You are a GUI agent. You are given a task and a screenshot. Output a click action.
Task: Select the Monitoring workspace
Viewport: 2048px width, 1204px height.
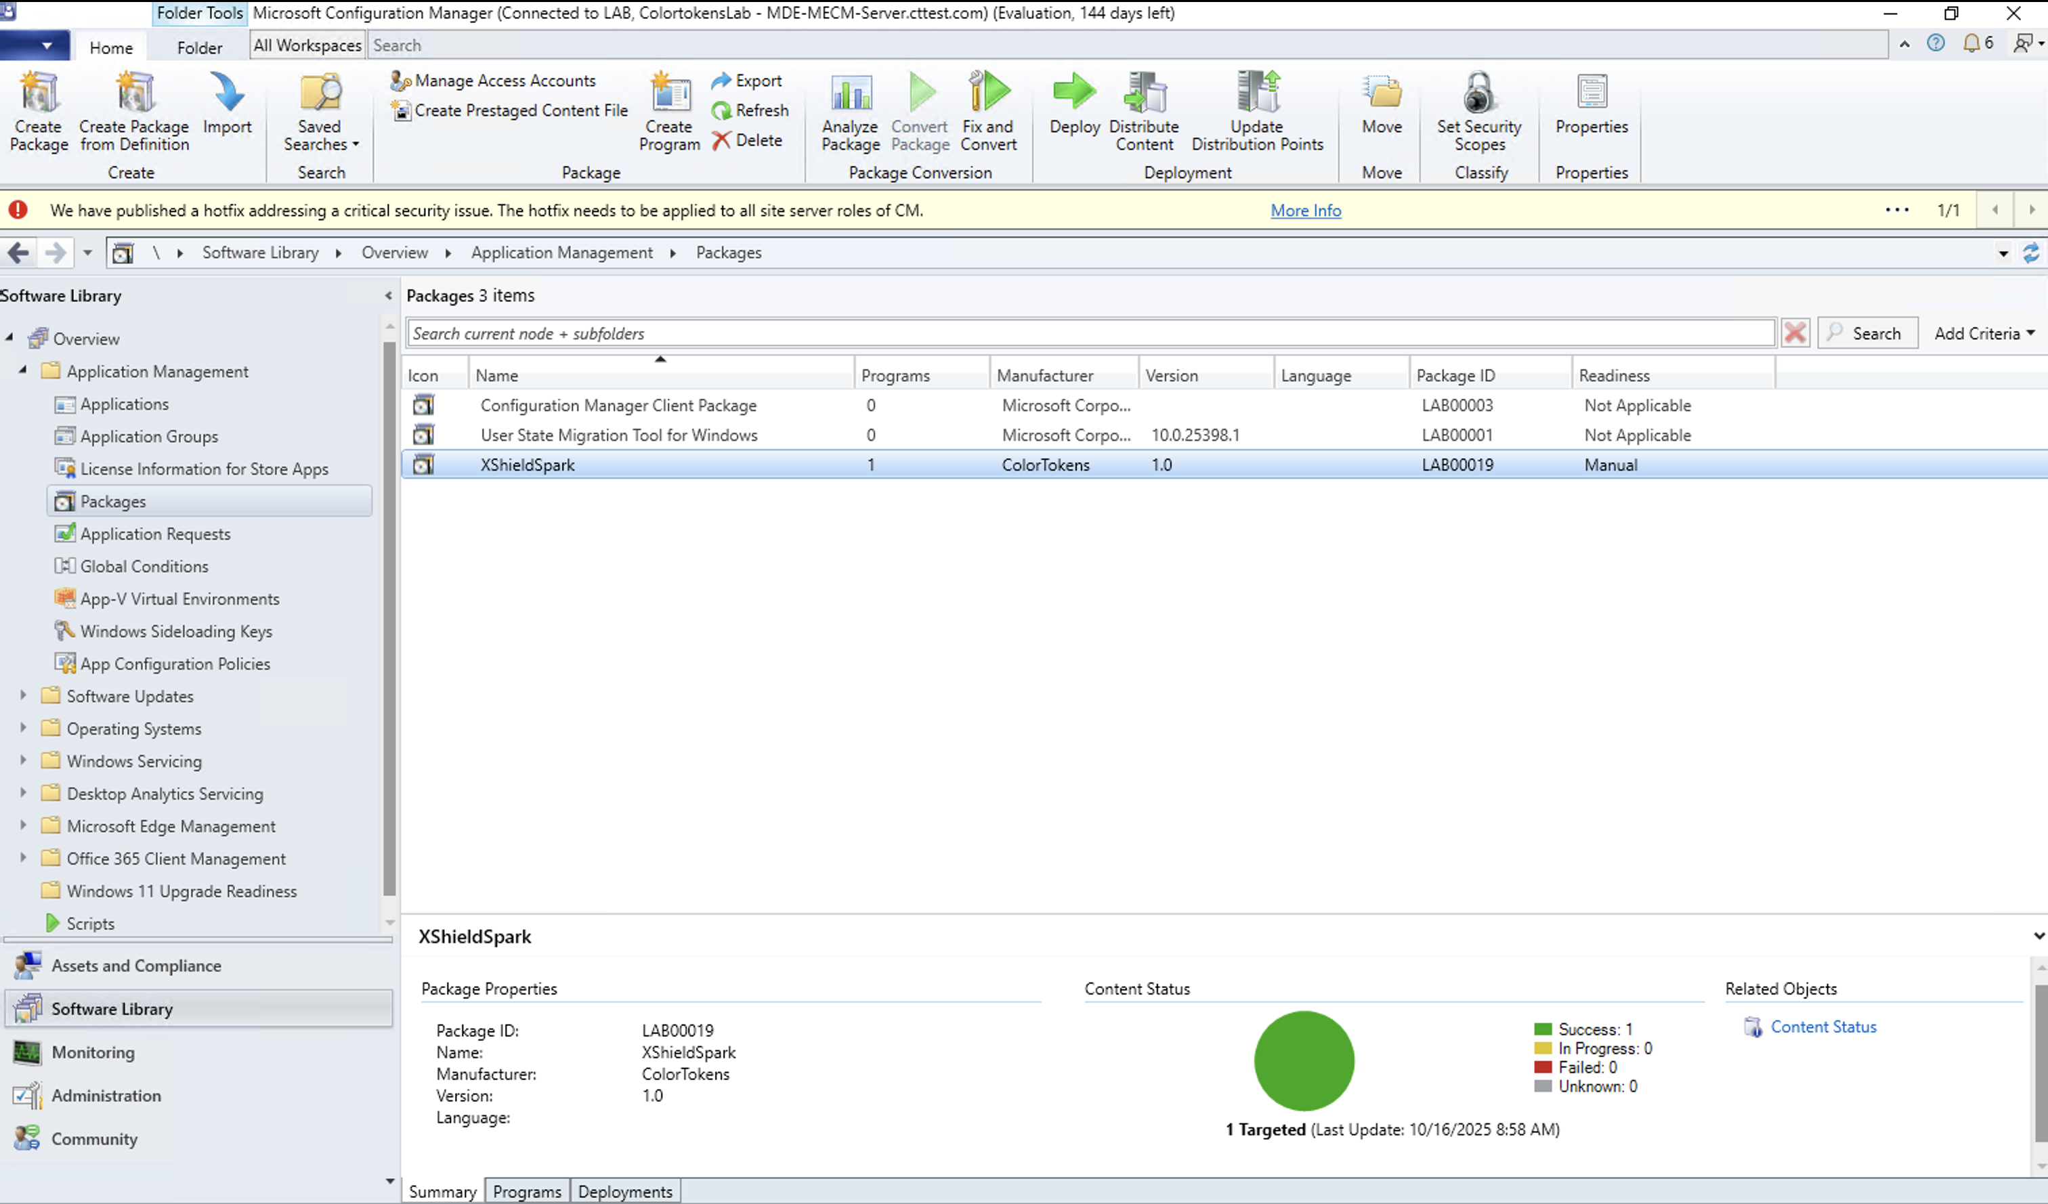coord(93,1052)
